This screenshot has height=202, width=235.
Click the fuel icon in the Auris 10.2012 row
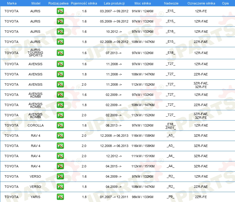(60, 31)
